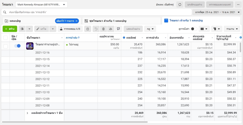Image resolution: width=243 pixels, height=125 pixels.
Task: Open the columns layout icon dropdown
Action: [204, 29]
